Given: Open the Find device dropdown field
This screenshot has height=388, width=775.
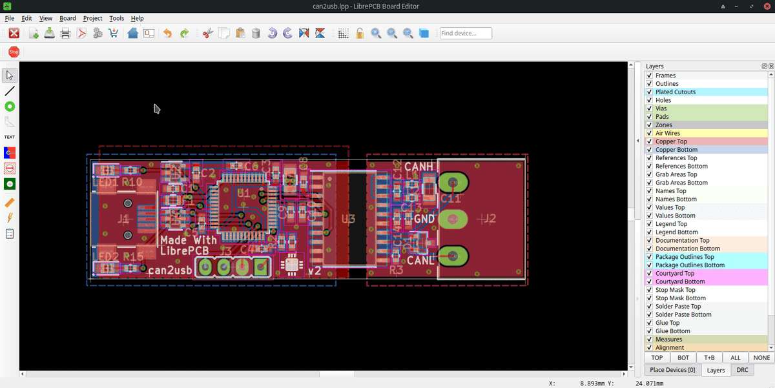Looking at the screenshot, I should tap(465, 33).
